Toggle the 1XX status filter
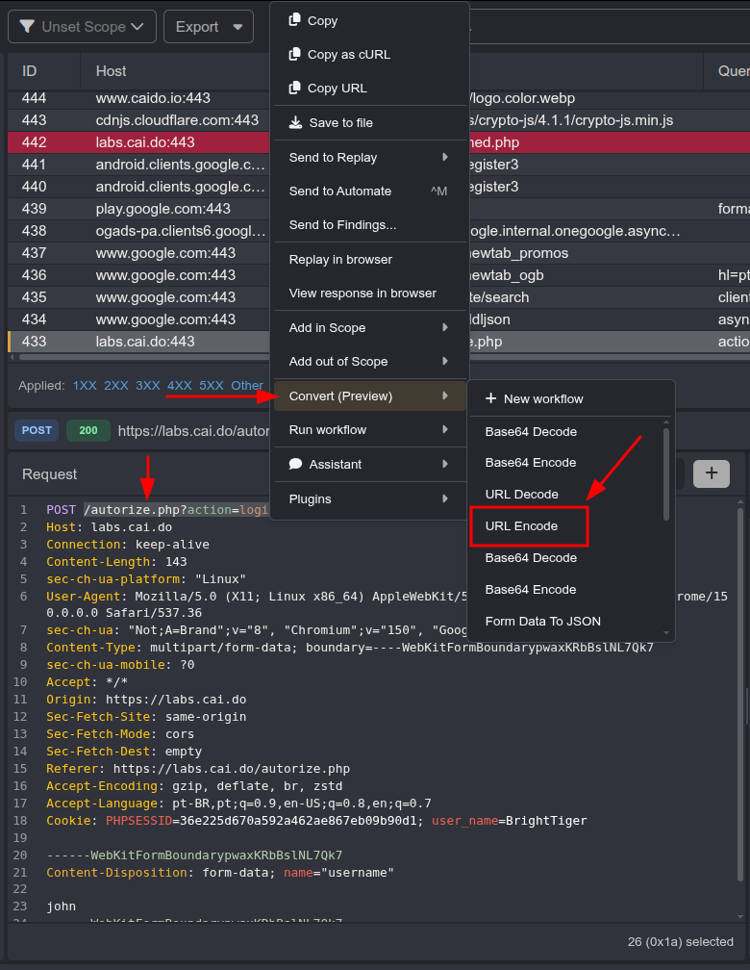Image resolution: width=750 pixels, height=970 pixels. [85, 385]
